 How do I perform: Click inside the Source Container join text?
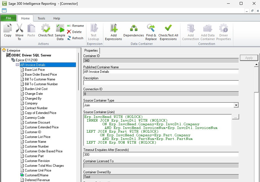pos(157,130)
